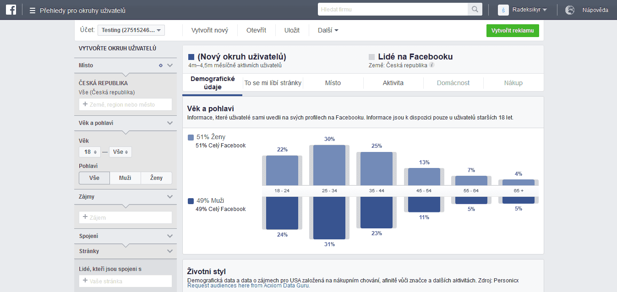Click the Facebook logo icon
617x292 pixels.
(x=11, y=10)
